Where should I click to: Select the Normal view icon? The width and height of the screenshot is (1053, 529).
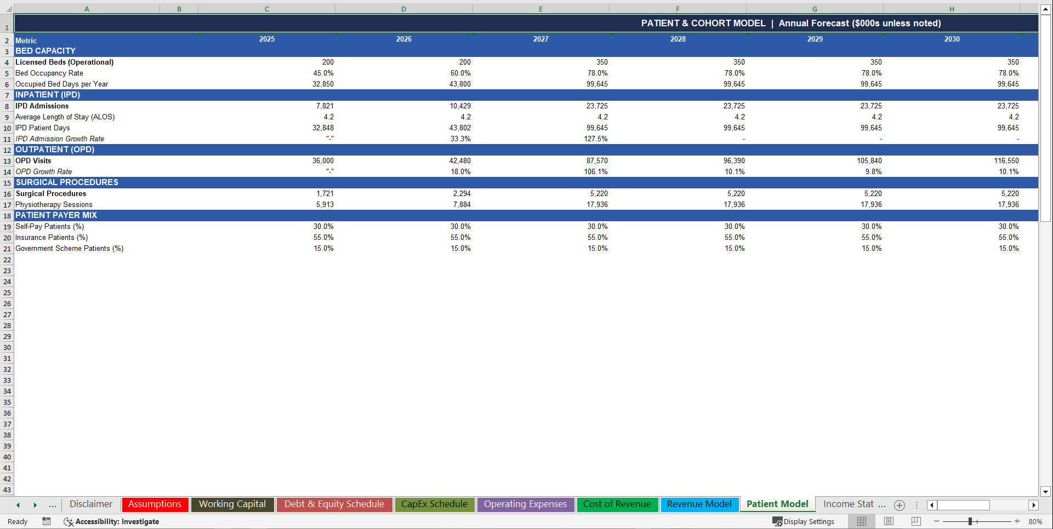click(x=861, y=521)
